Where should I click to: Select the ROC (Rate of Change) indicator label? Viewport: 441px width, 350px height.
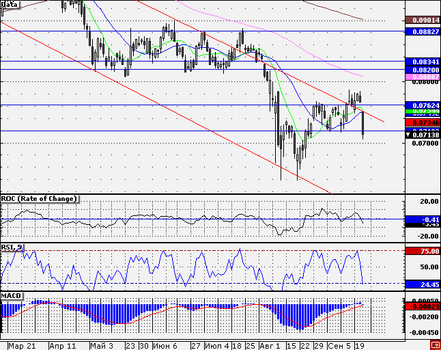pyautogui.click(x=40, y=199)
